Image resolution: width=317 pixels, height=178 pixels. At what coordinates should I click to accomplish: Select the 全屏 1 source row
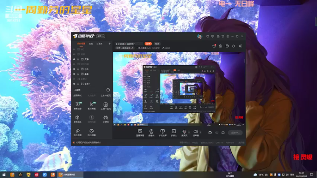pos(92,84)
